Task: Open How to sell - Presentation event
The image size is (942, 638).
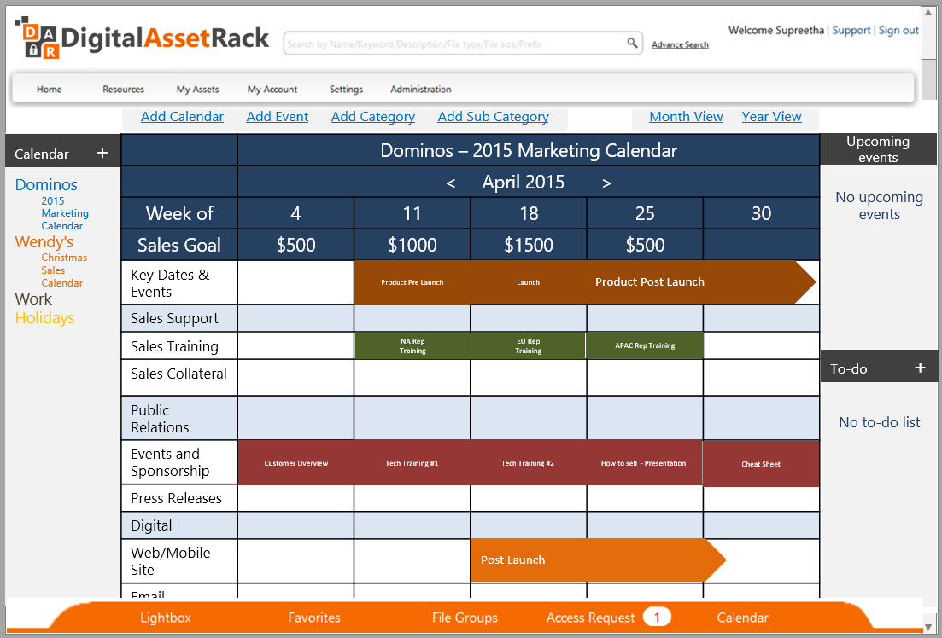Action: pyautogui.click(x=643, y=463)
